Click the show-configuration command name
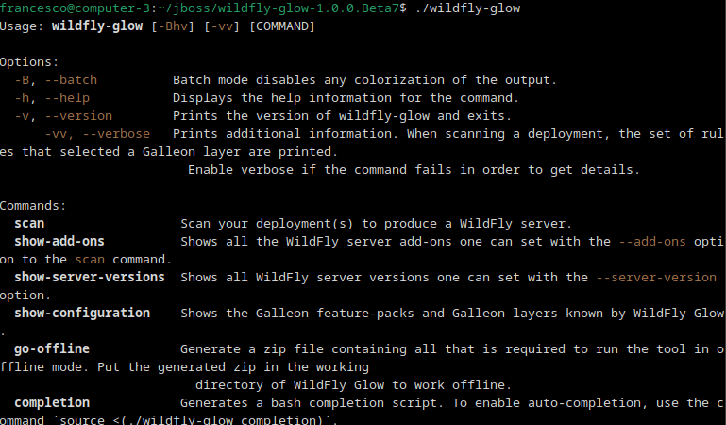This screenshot has width=726, height=425. click(82, 314)
